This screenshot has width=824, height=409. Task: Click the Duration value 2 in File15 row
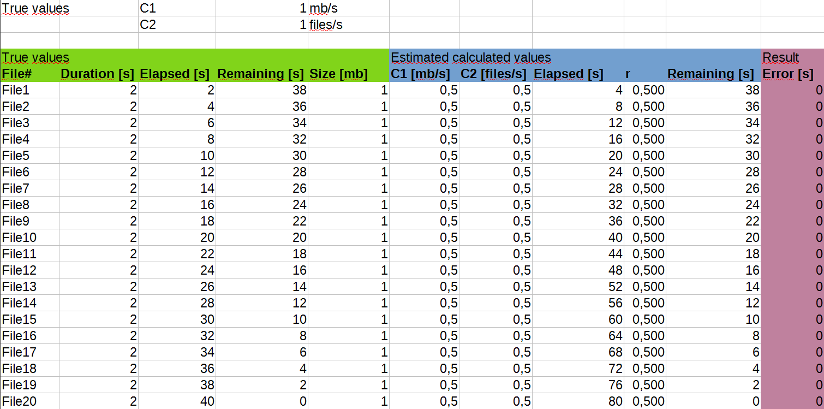pyautogui.click(x=99, y=319)
